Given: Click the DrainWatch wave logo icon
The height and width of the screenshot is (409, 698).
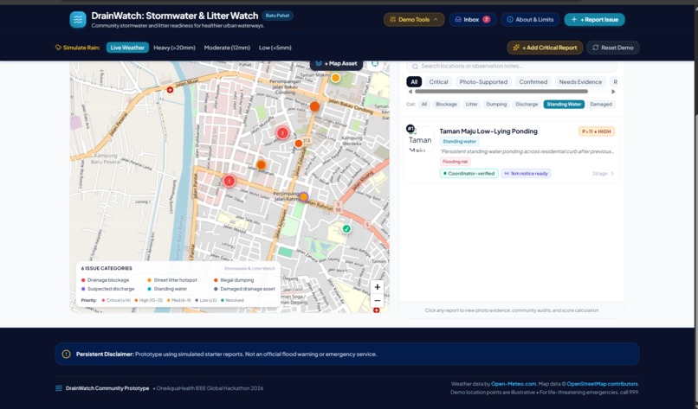Looking at the screenshot, I should tap(78, 20).
